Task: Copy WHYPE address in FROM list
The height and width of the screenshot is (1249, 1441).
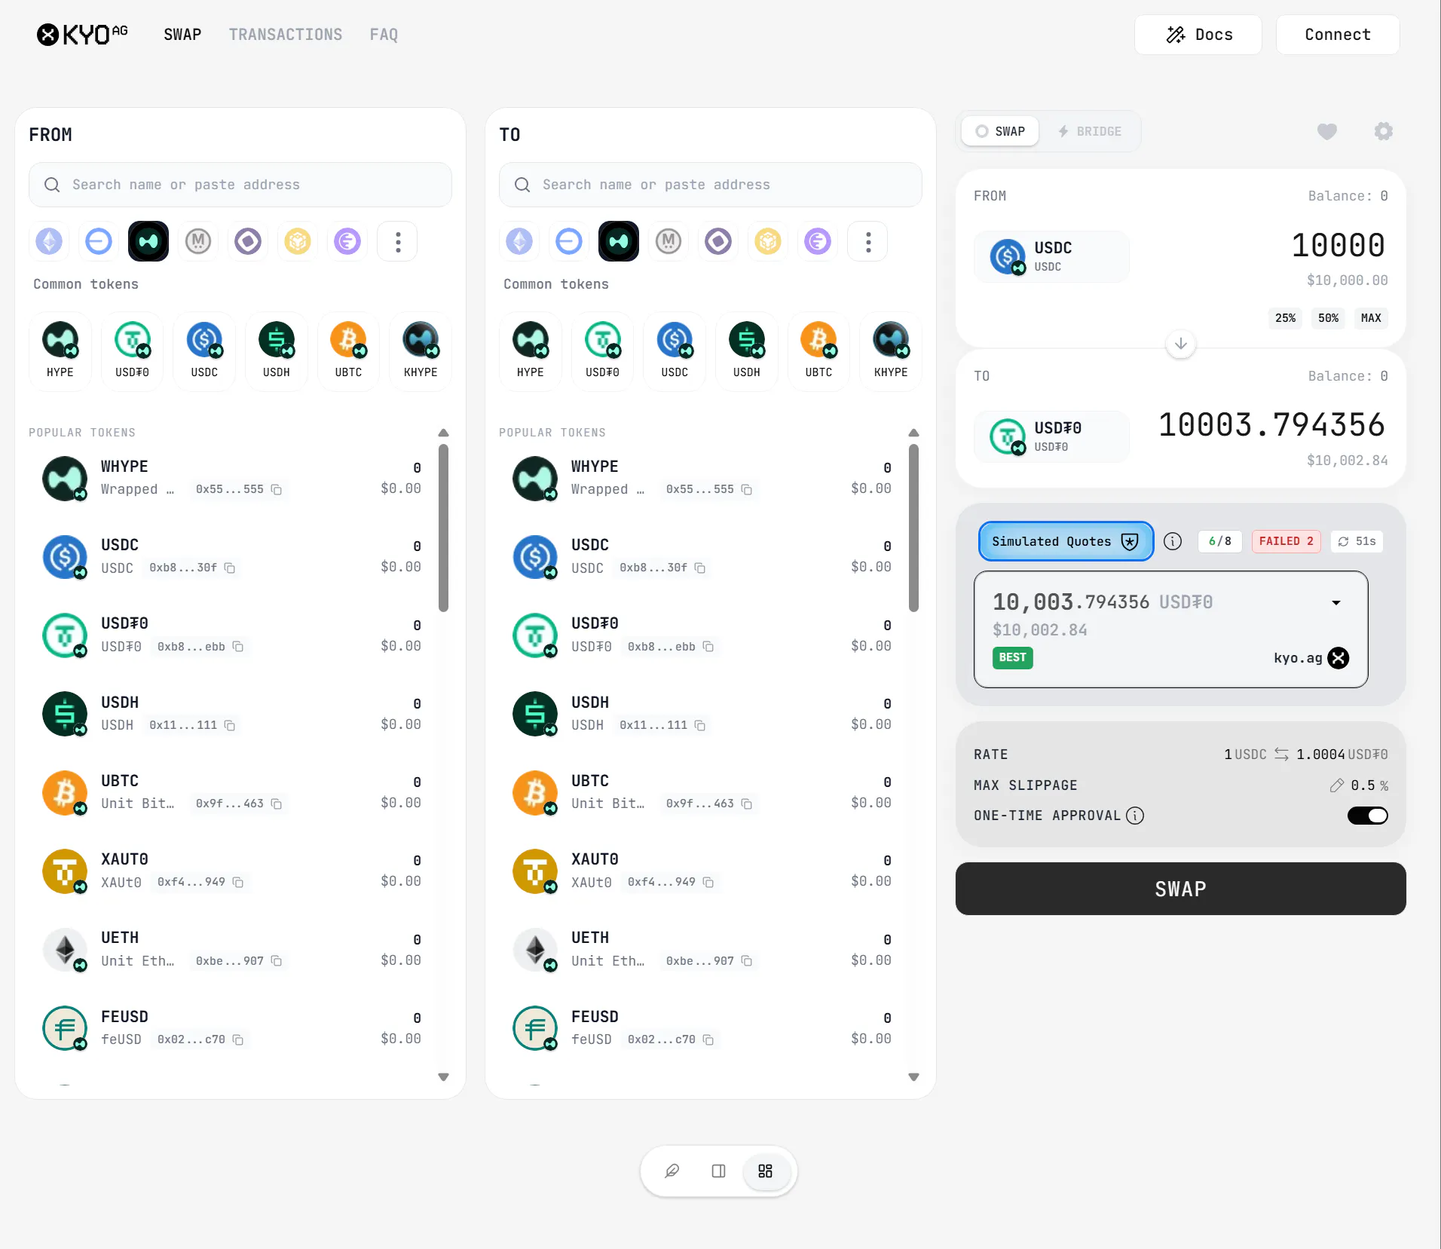Action: coord(277,490)
